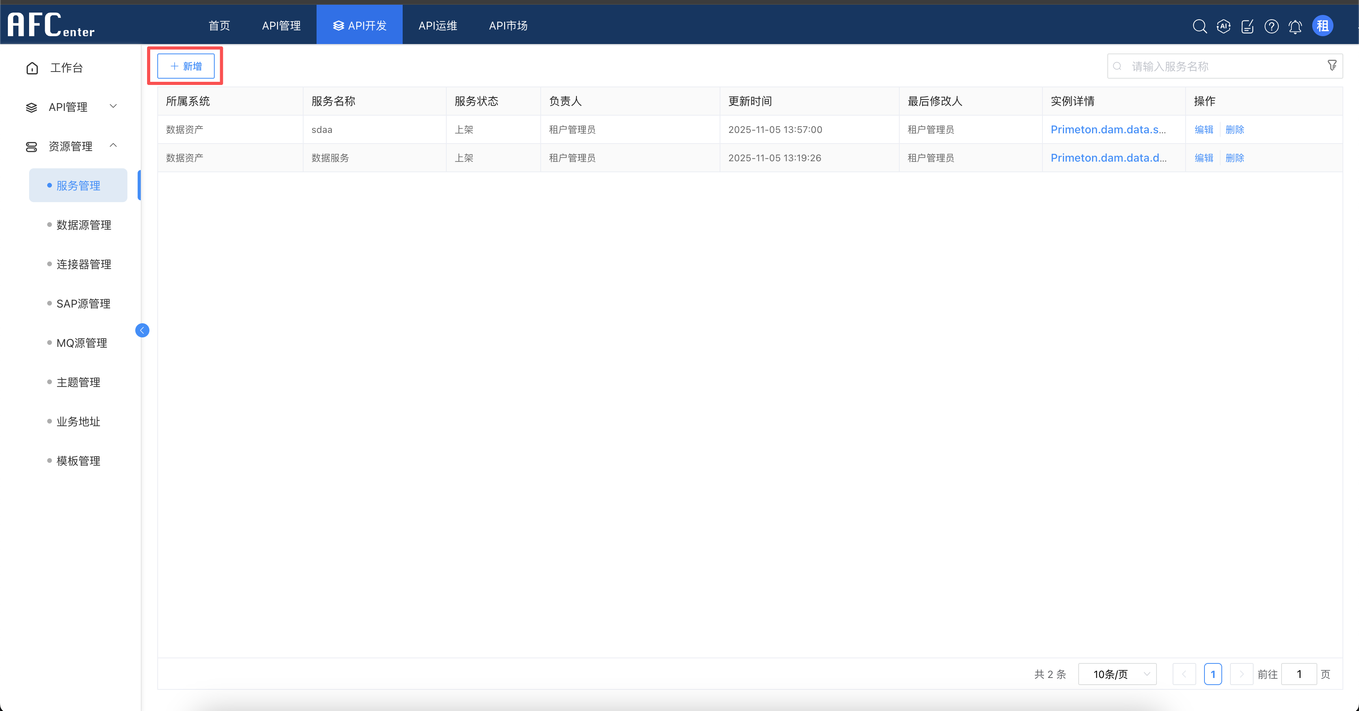Viewport: 1359px width, 711px height.
Task: Click 编辑 for the sdaa service
Action: [1203, 129]
